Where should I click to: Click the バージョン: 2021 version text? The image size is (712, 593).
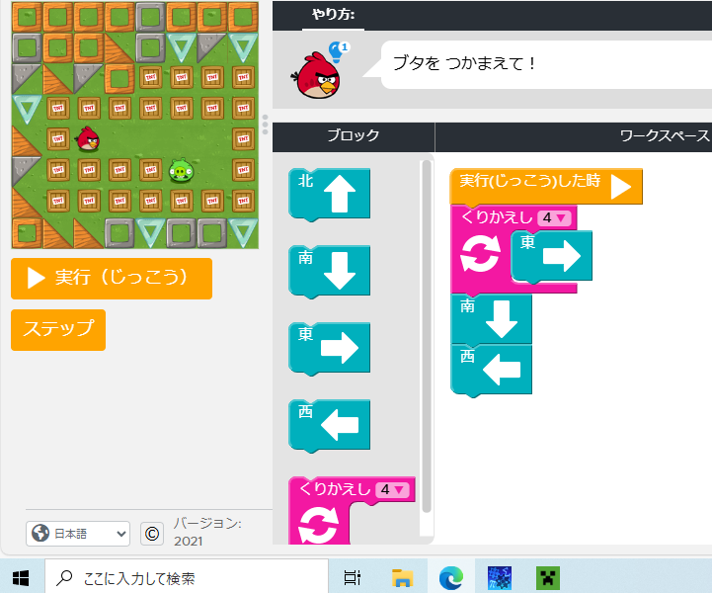coord(207,532)
